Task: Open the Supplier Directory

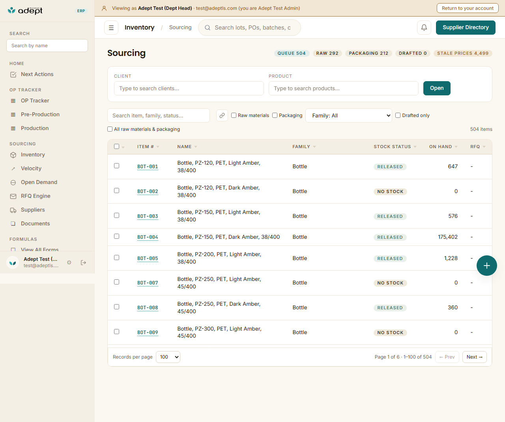Action: (466, 28)
